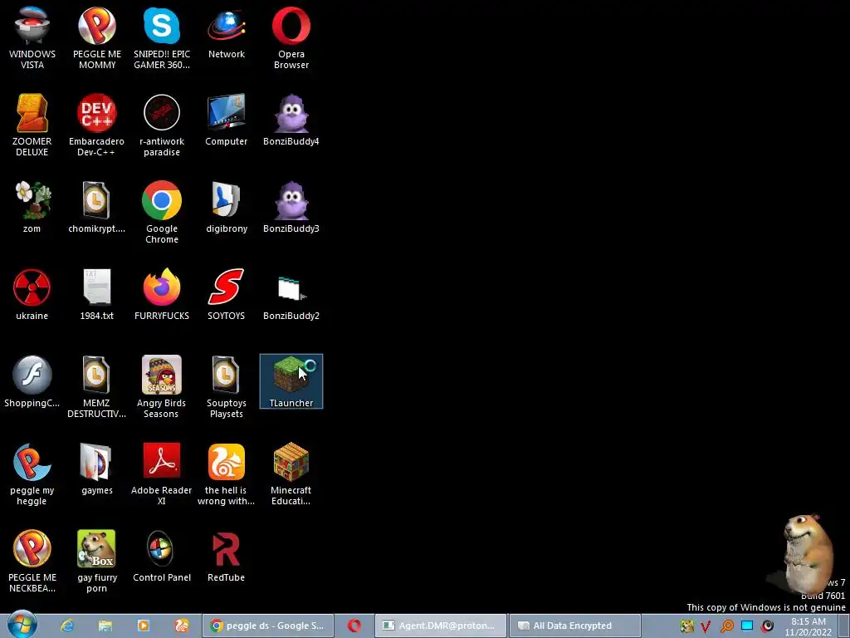Launch UC Browser from the taskbar
Image resolution: width=850 pixels, height=638 pixels.
pos(182,626)
